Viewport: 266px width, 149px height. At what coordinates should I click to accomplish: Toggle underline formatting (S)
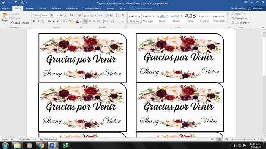click(x=43, y=21)
